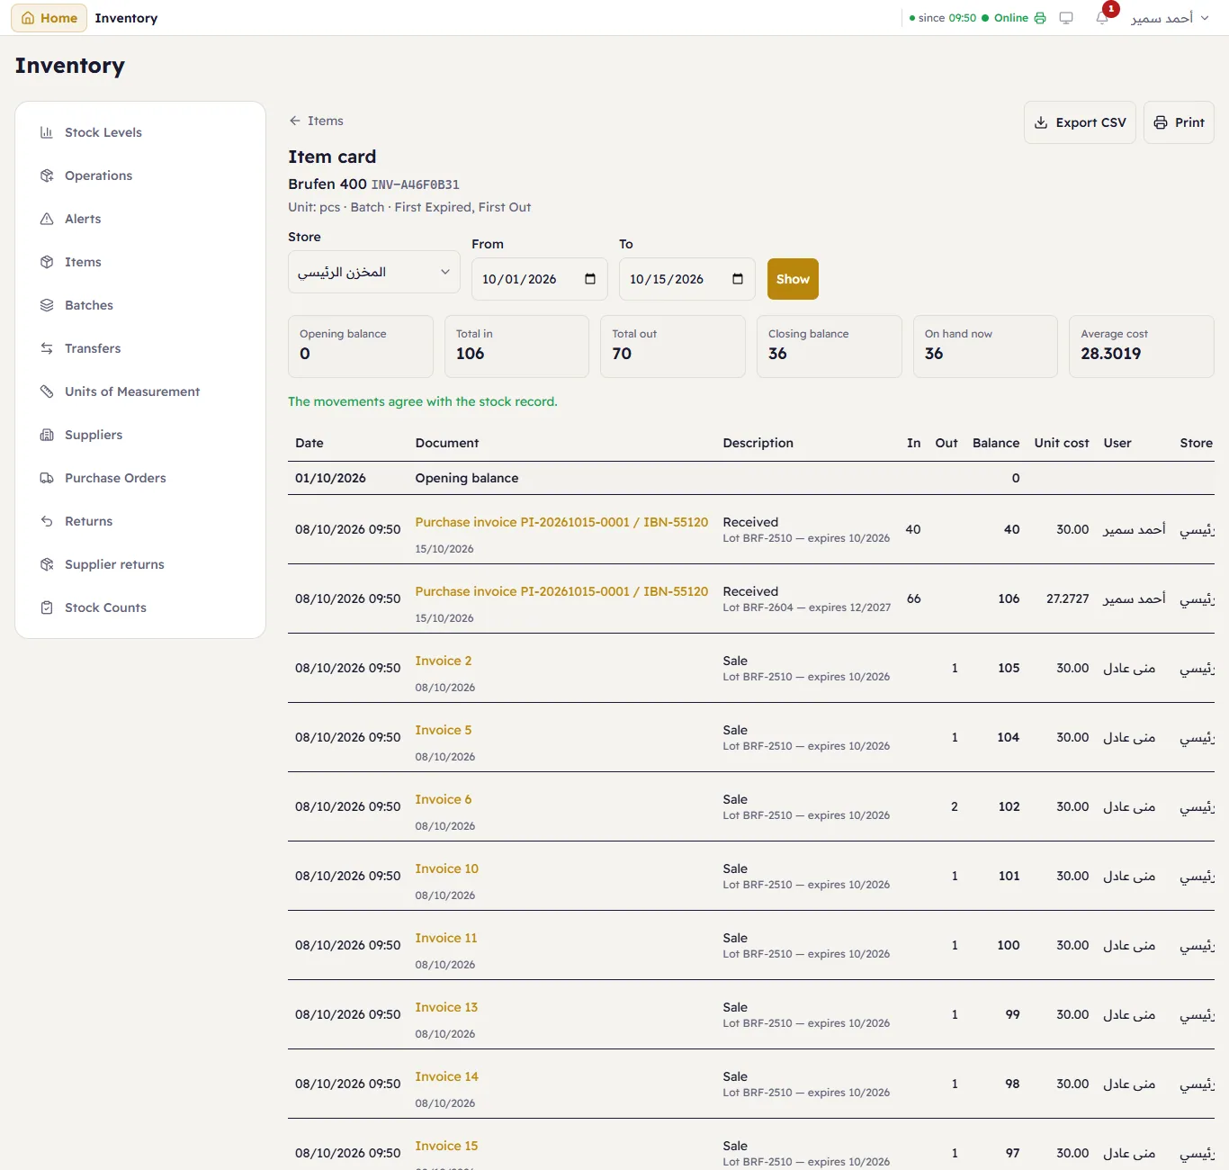Click the From date input field
The height and width of the screenshot is (1170, 1229).
click(540, 279)
